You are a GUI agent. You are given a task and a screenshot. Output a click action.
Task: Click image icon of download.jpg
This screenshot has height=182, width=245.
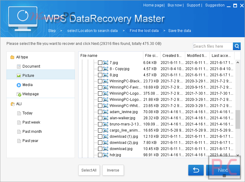[x=106, y=149]
